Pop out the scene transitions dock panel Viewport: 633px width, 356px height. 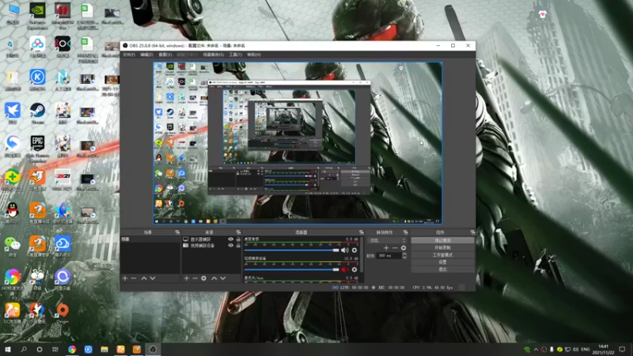[x=406, y=233]
